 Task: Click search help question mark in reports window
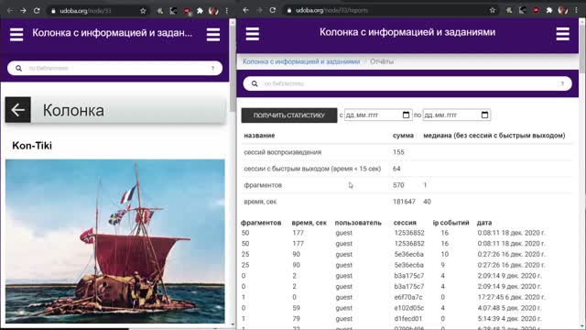pos(562,83)
